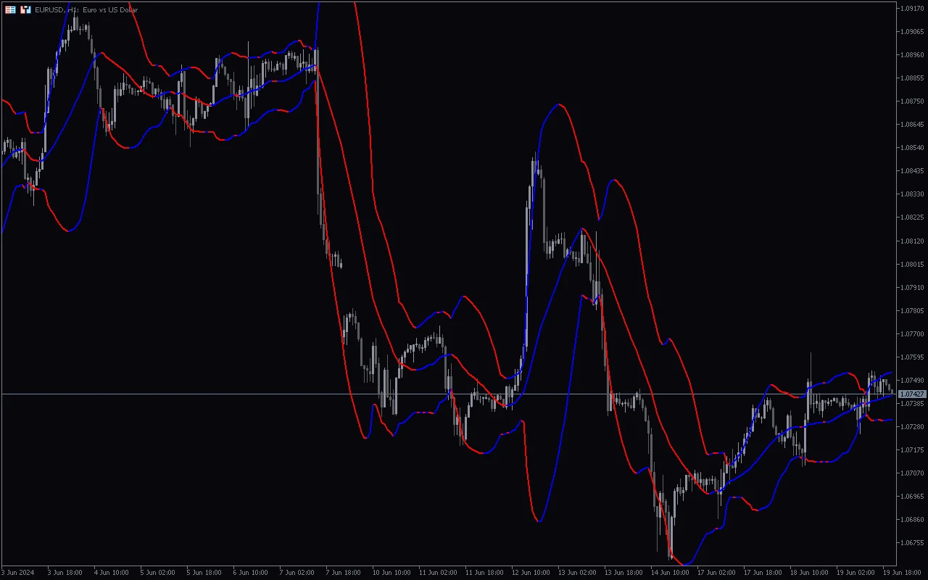Click the red-and-blue panel icon beside EURUSD
The width and height of the screenshot is (928, 580).
25,9
